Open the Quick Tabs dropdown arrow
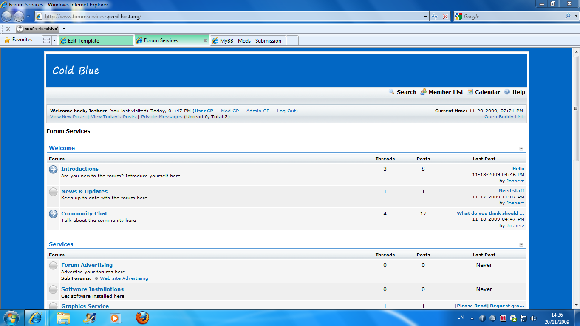This screenshot has height=326, width=580. (x=54, y=41)
